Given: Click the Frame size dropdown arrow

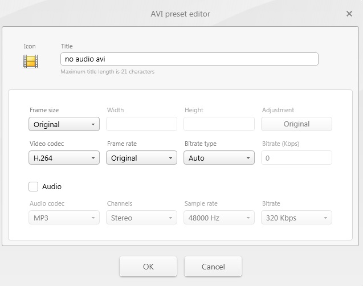Looking at the screenshot, I should point(93,124).
